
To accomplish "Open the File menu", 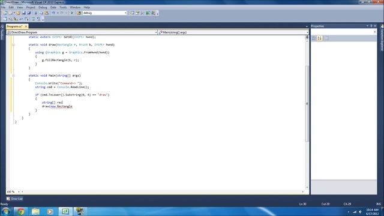I will coord(3,7).
